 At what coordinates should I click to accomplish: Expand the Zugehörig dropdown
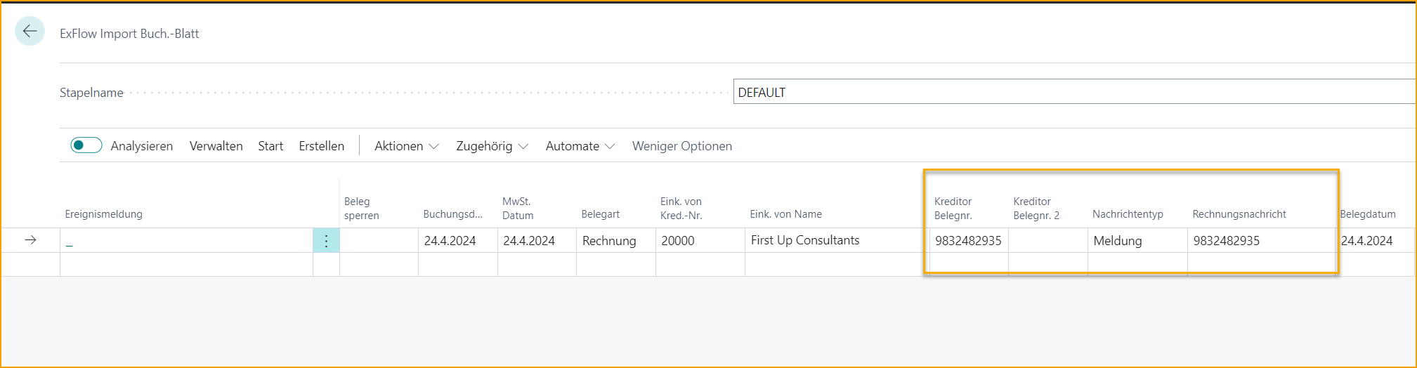pos(492,146)
